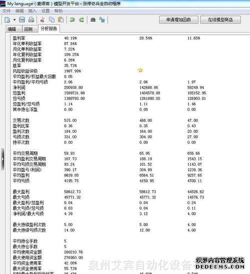Open the 文件 menu
This screenshot has height=274, width=250.
pos(6,11)
